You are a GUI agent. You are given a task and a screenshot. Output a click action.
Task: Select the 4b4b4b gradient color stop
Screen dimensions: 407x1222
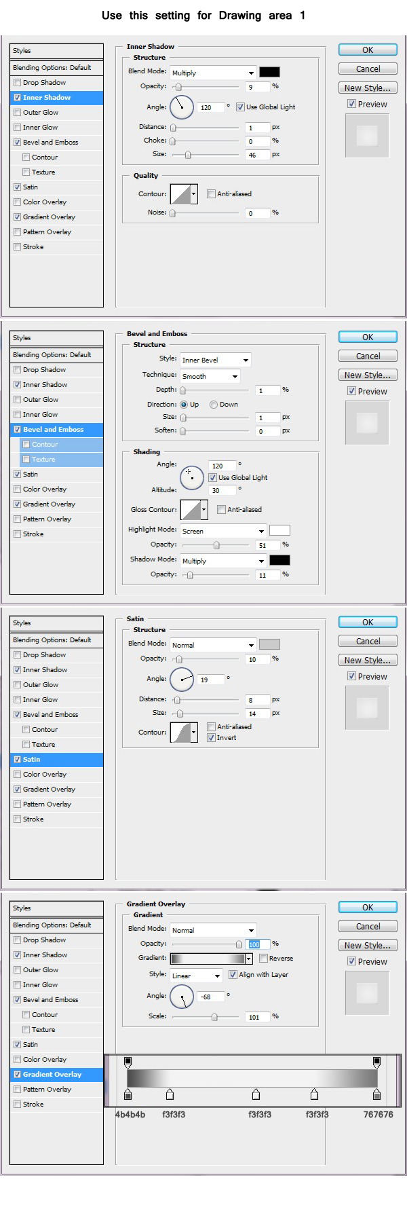(128, 1094)
